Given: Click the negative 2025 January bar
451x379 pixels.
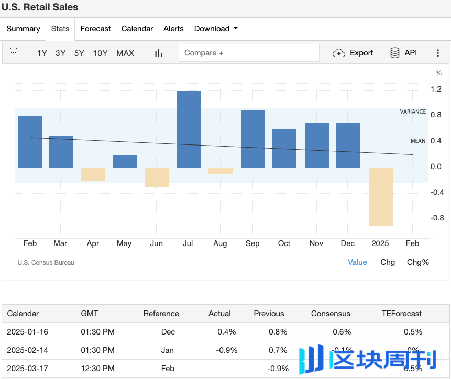Looking at the screenshot, I should coord(380,196).
